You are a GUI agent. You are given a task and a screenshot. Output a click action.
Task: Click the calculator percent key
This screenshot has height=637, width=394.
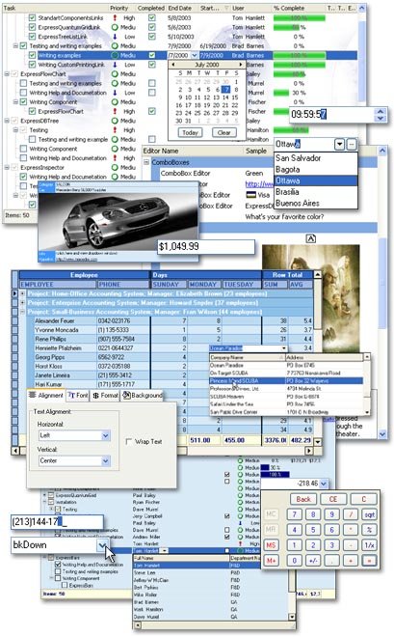369,530
